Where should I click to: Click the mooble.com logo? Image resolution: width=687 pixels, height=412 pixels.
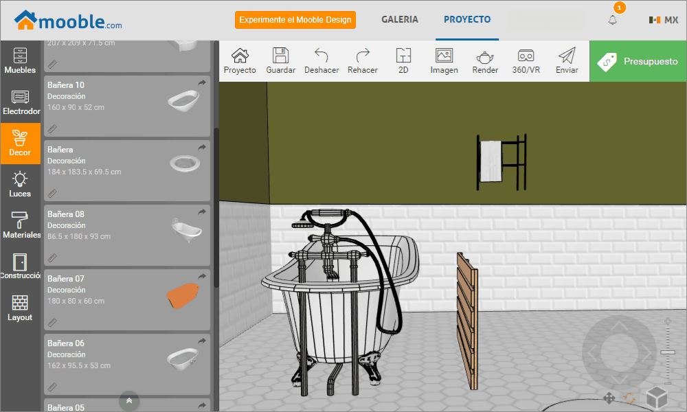pos(68,20)
